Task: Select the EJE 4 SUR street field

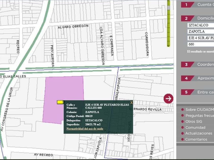Action: point(201,38)
